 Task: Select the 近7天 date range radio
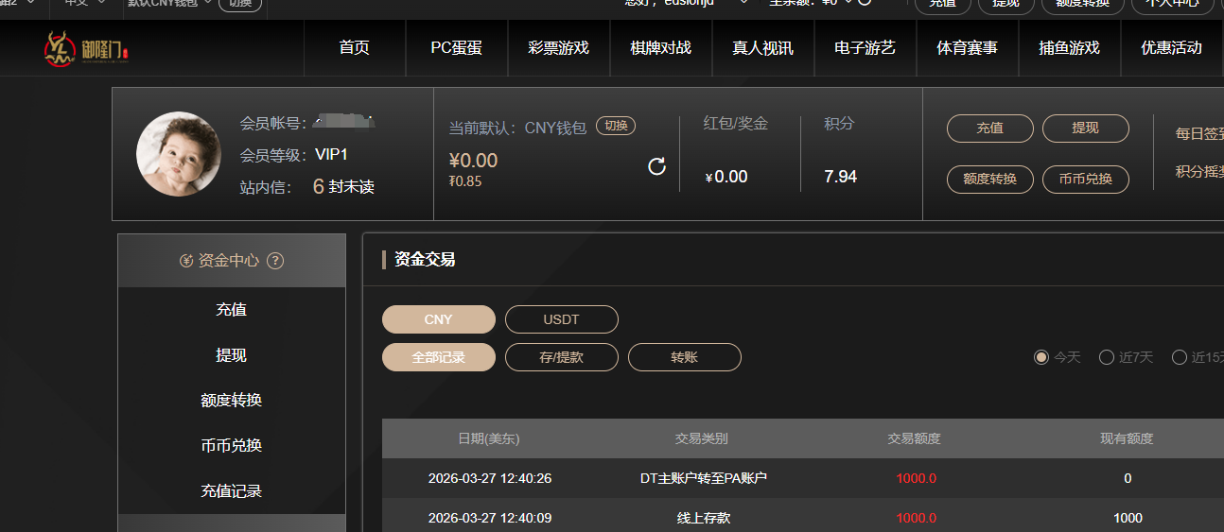tap(1106, 357)
